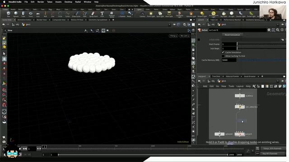
Task: Add a Camera from the shelf
Action: point(142,14)
